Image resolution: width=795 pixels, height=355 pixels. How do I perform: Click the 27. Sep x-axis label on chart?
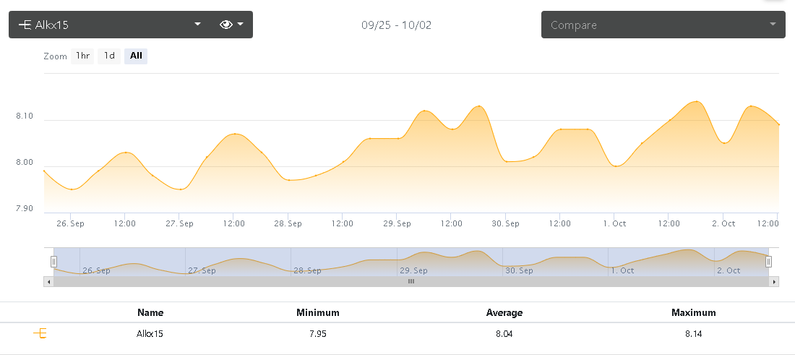click(x=179, y=223)
